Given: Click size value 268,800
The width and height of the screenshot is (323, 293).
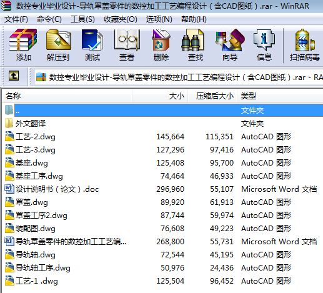Looking at the screenshot, I should 171,242.
